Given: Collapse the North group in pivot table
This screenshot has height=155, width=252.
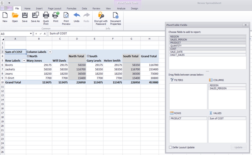Looking at the screenshot, I should 28,56.
